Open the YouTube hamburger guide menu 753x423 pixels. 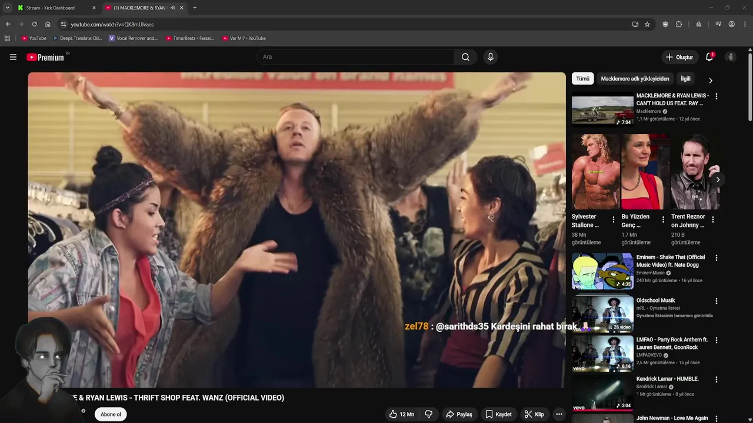tap(13, 57)
